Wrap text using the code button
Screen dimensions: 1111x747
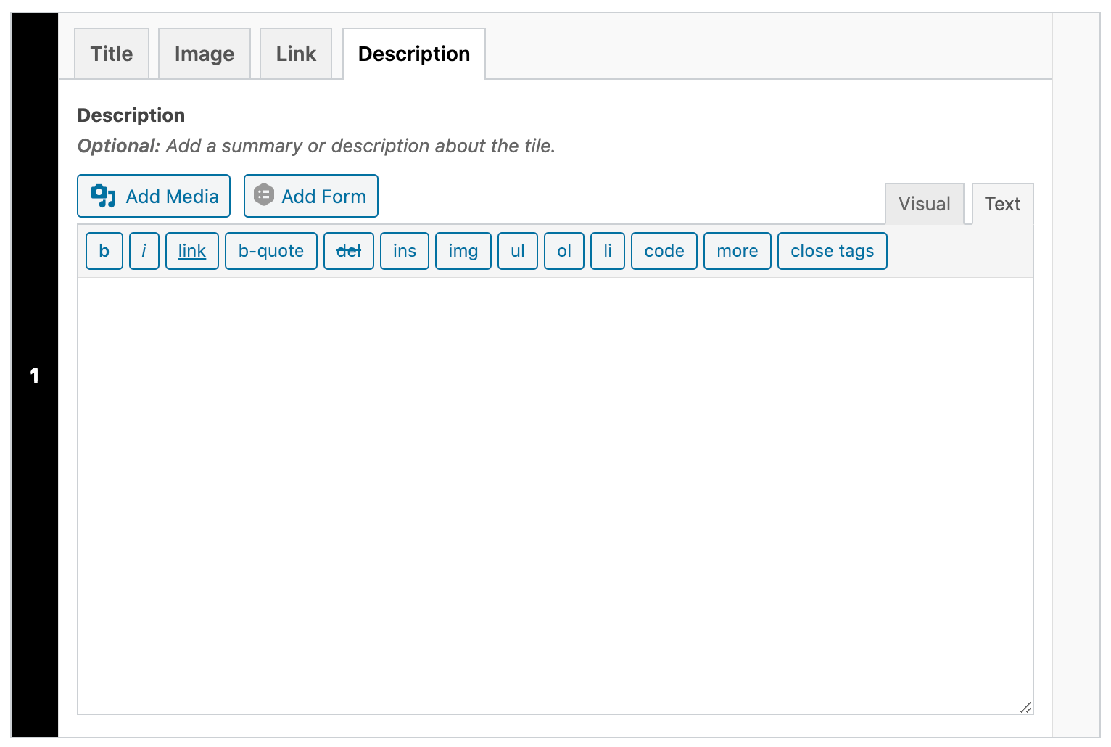pos(664,251)
